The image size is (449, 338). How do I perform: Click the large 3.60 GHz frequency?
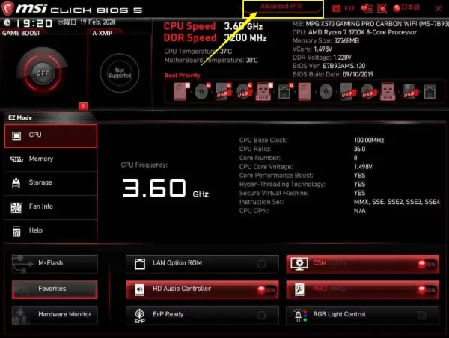click(x=165, y=188)
